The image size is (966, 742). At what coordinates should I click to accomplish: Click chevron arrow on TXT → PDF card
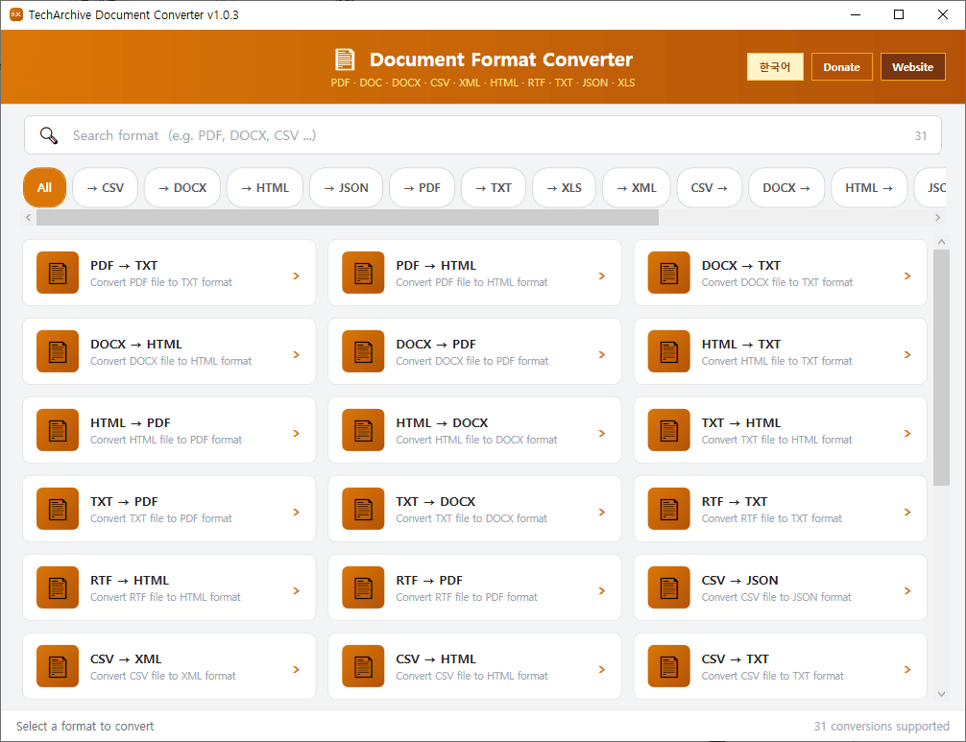coord(296,512)
